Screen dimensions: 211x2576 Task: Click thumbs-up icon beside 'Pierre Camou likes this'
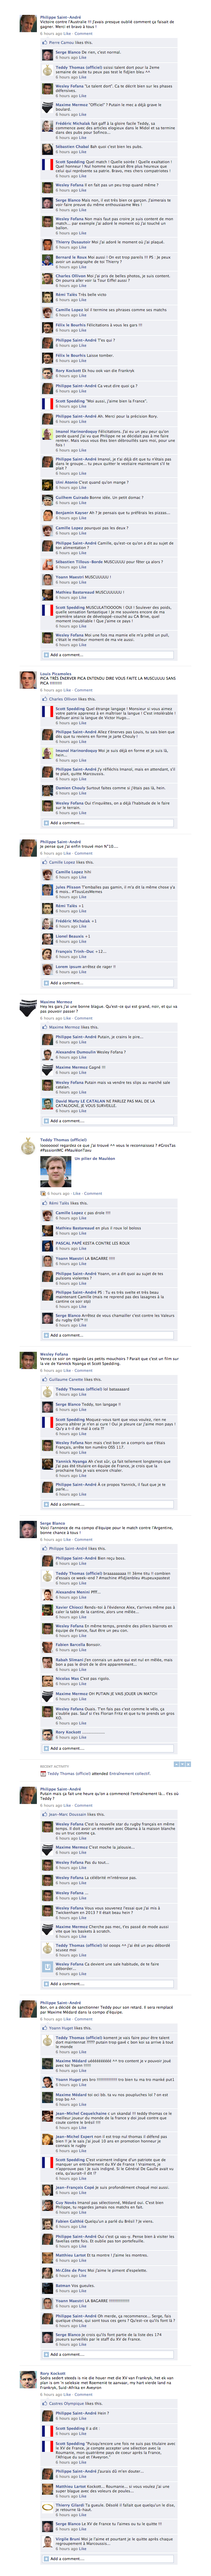pyautogui.click(x=45, y=43)
